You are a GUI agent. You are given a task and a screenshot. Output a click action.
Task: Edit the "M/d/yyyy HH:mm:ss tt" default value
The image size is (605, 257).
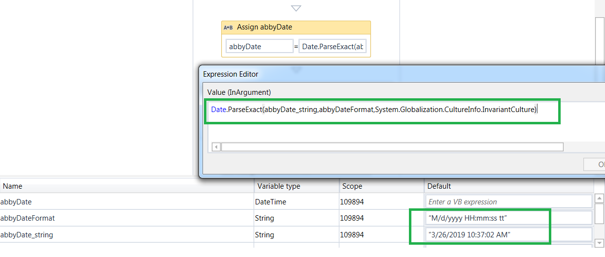(509, 218)
